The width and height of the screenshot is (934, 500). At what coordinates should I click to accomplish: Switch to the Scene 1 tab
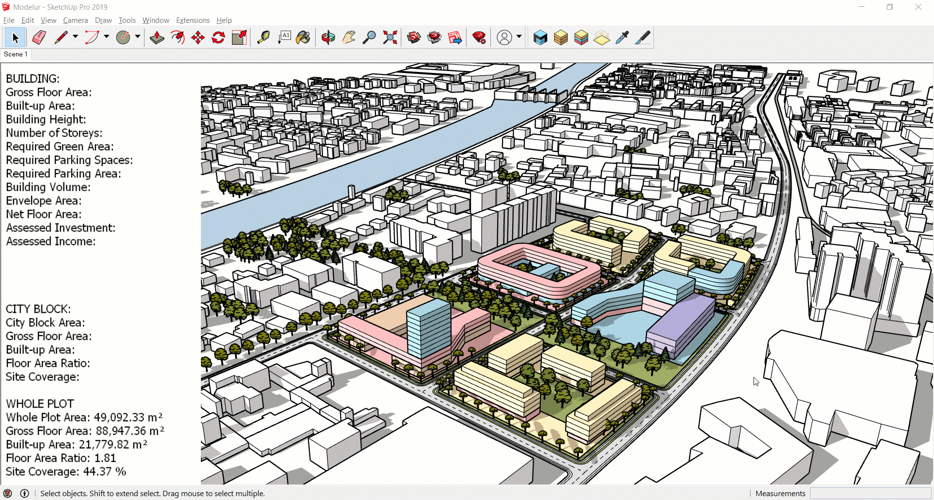pos(16,54)
